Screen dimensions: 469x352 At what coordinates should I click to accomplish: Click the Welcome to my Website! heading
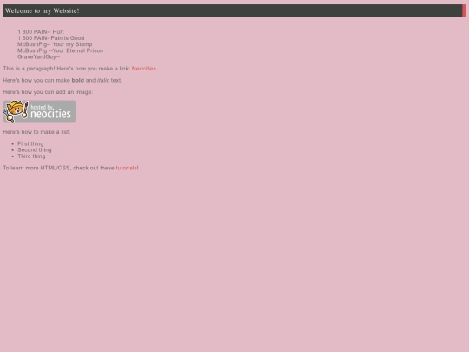tap(43, 10)
